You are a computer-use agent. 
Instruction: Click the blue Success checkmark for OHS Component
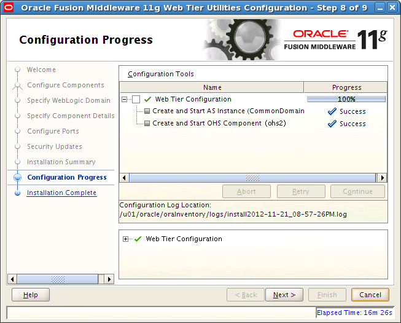[332, 124]
